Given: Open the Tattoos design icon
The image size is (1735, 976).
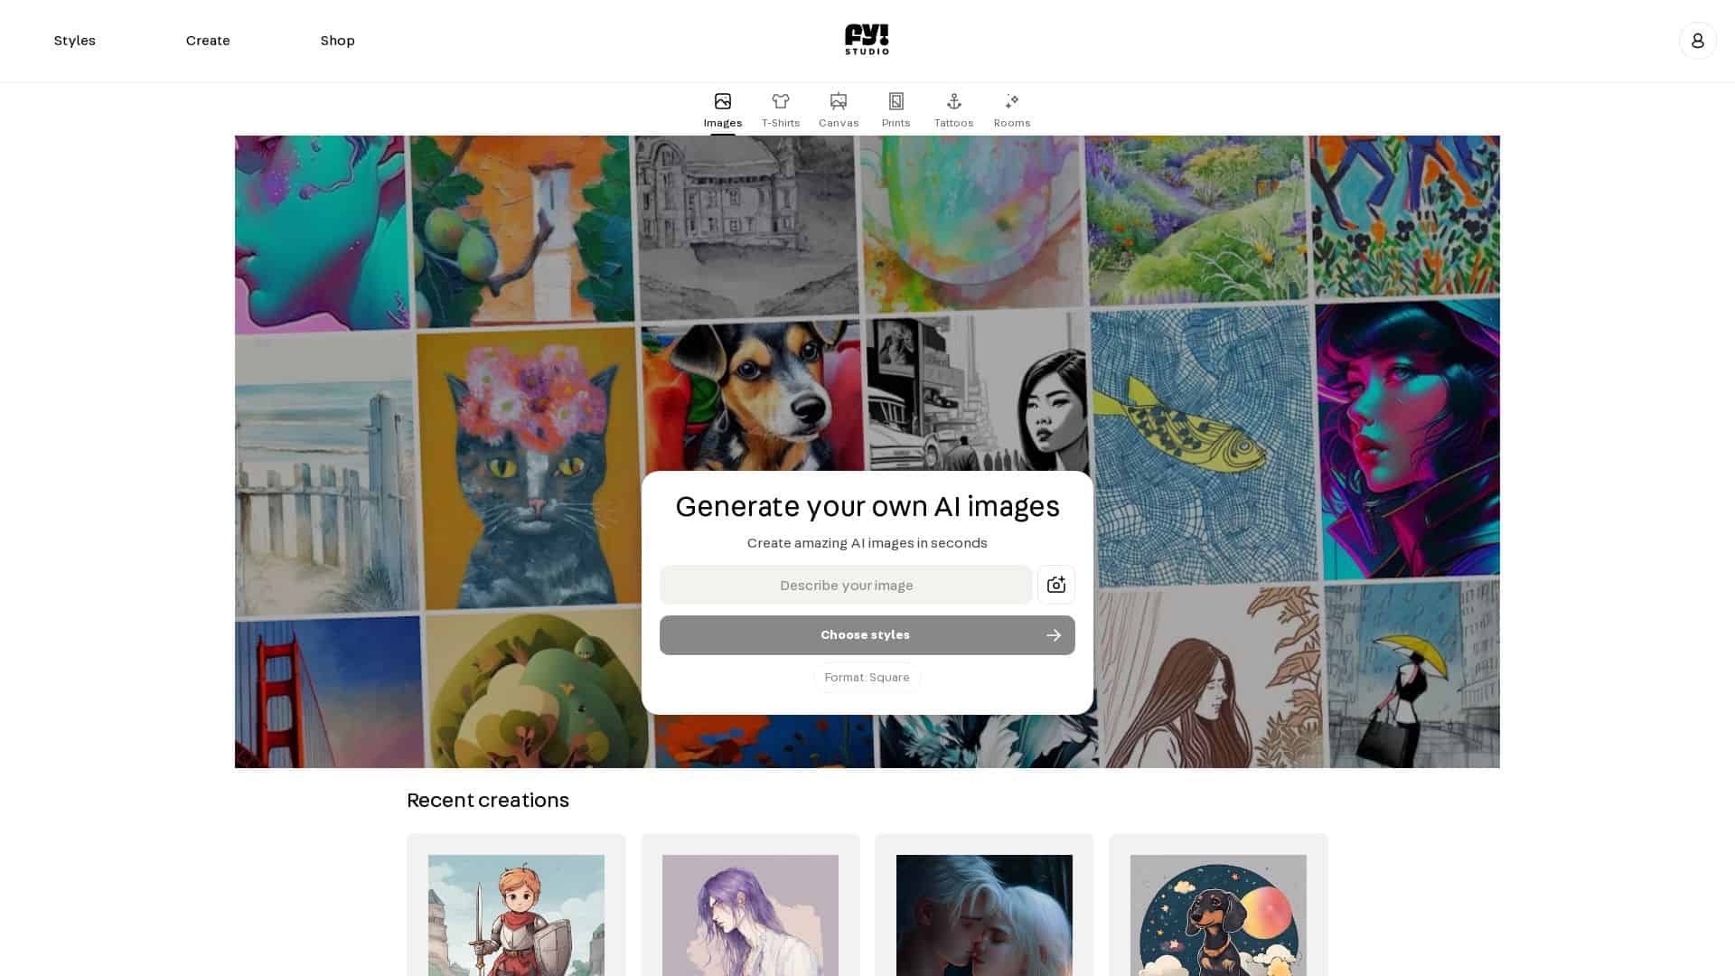Looking at the screenshot, I should tap(953, 101).
